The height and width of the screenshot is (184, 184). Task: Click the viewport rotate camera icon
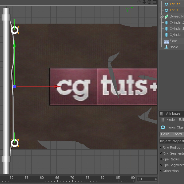(149, 2)
